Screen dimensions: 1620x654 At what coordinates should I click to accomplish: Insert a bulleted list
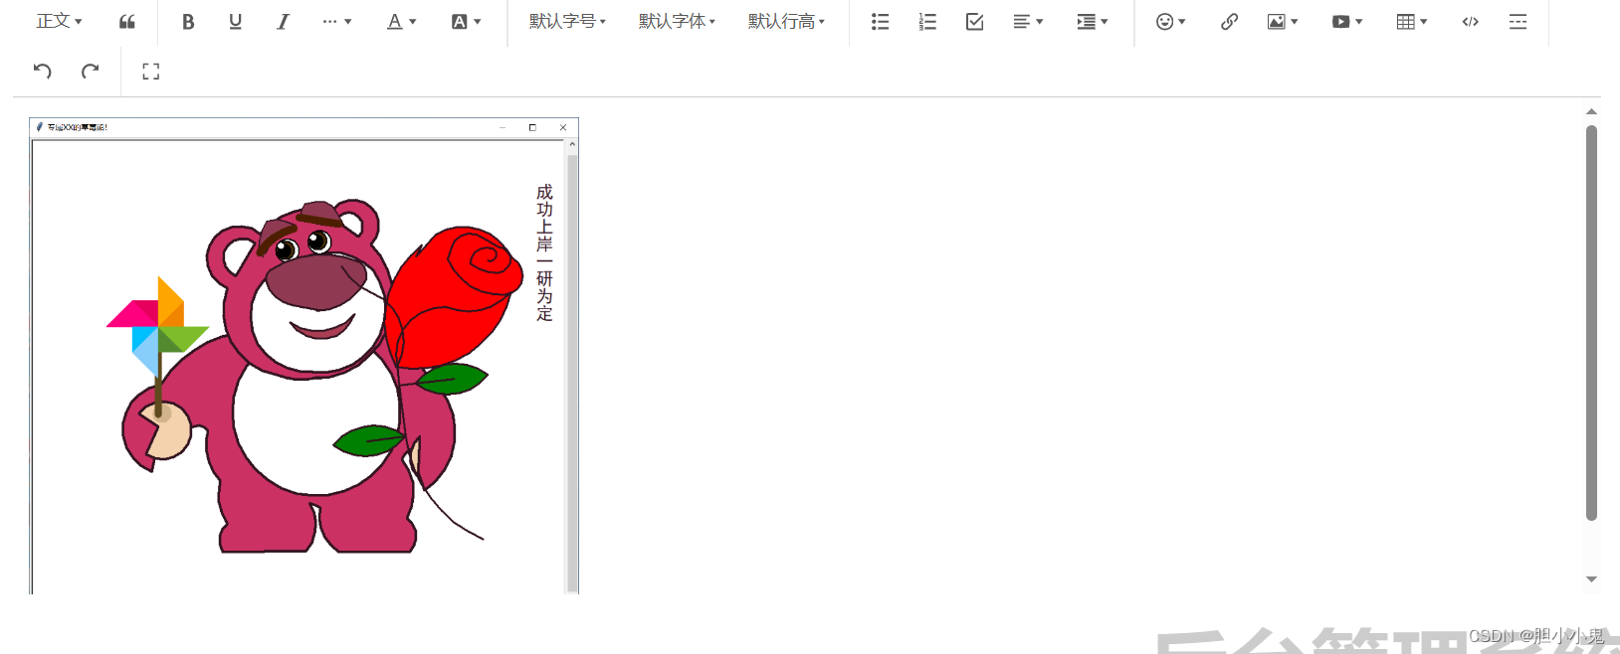click(x=880, y=21)
